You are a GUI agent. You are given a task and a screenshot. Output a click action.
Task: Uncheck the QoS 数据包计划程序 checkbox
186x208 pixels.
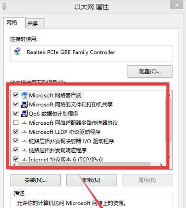(x=16, y=113)
